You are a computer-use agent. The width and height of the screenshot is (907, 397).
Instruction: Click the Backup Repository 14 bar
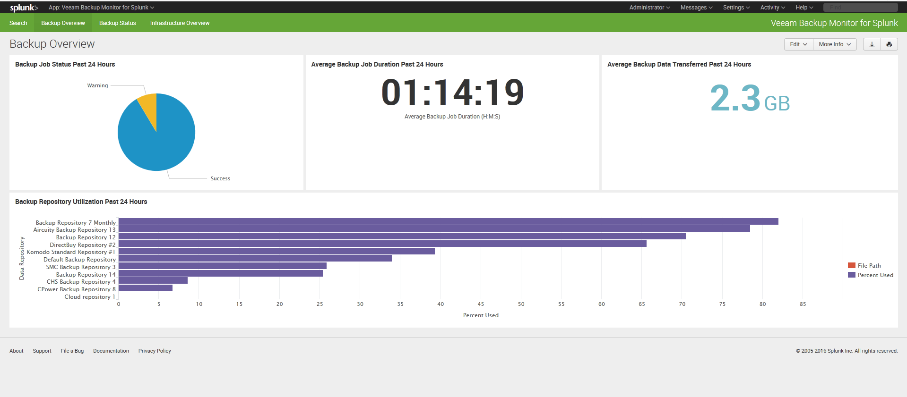(x=220, y=273)
